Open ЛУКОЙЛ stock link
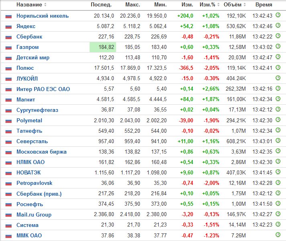Viewport: 286px width, 241px height. click(27, 79)
